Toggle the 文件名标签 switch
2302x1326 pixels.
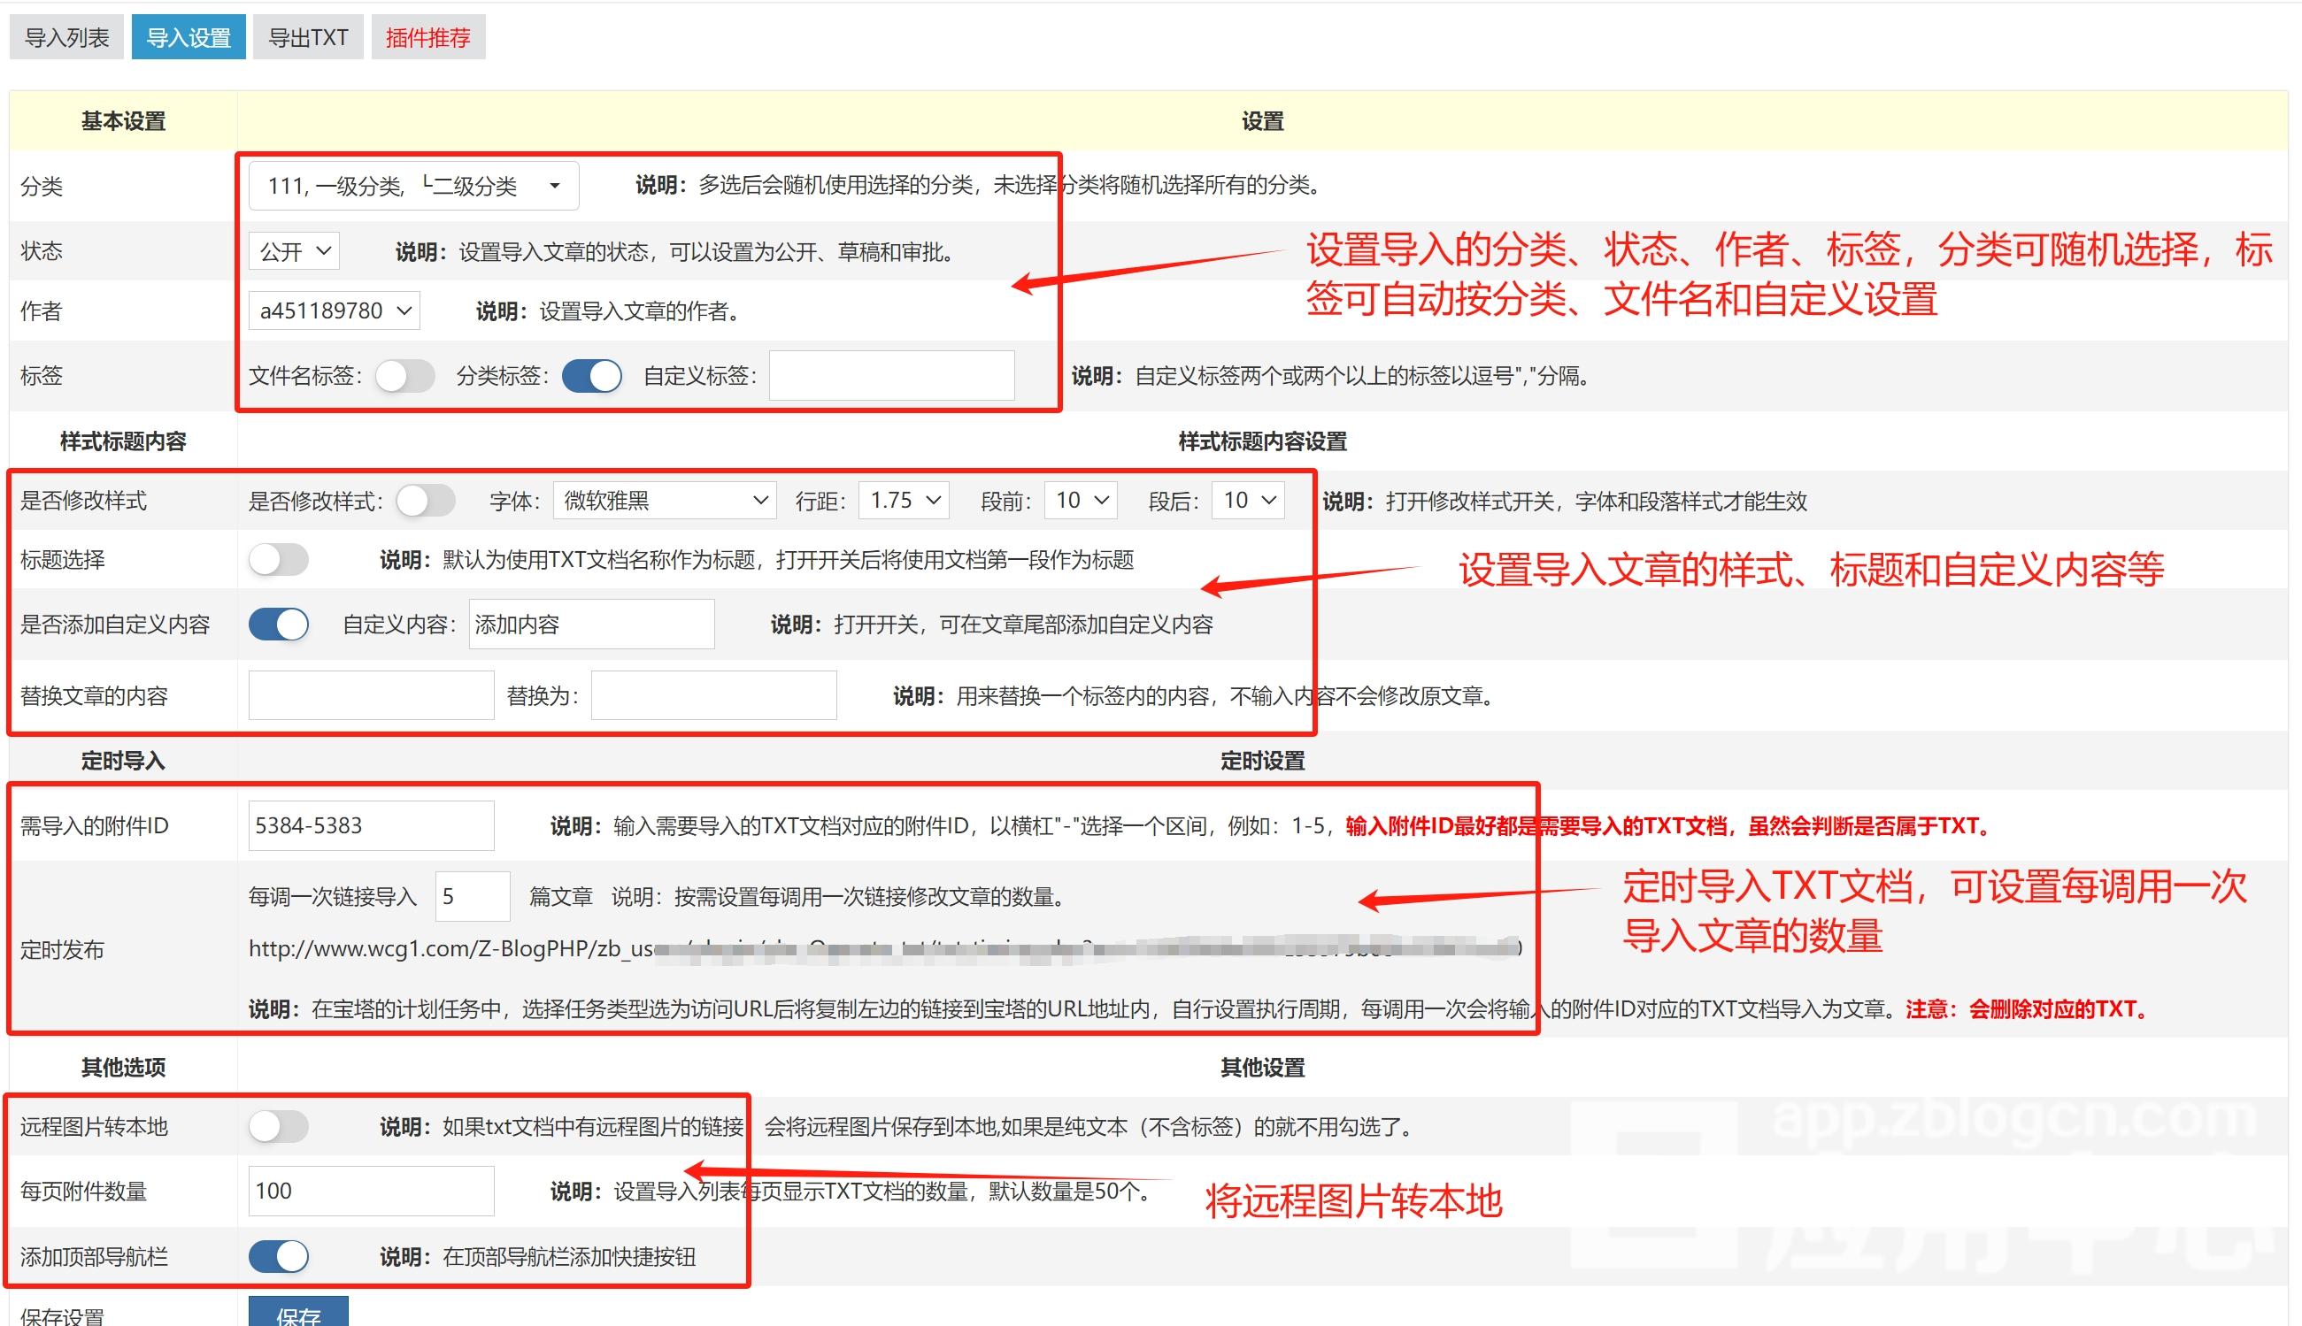click(405, 375)
